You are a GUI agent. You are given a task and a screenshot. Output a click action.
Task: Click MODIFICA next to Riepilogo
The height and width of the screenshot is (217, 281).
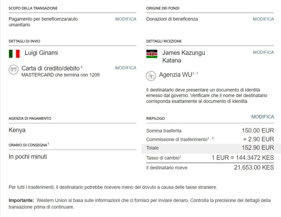coord(263,117)
